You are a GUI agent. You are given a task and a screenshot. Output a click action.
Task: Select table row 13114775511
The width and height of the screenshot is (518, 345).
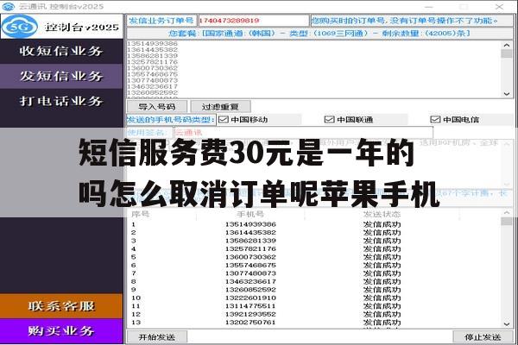click(314, 306)
